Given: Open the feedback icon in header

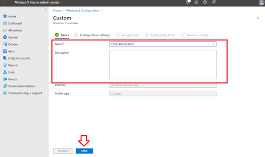Looking at the screenshot, I should (x=214, y=3).
